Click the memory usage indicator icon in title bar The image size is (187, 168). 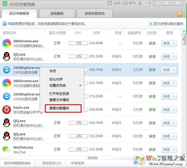[125, 3]
